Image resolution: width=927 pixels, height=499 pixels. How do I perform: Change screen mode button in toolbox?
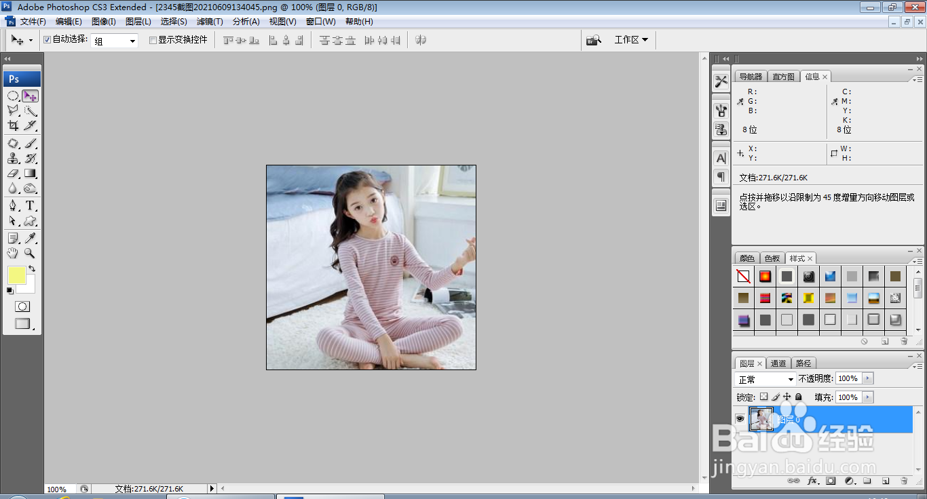tap(23, 324)
